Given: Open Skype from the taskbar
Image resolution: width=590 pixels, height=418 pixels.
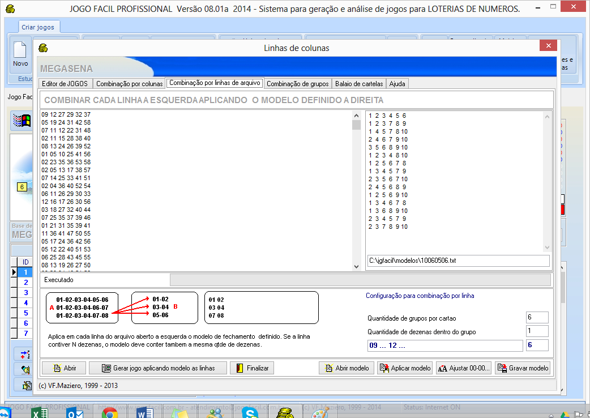Looking at the screenshot, I should click(x=250, y=413).
